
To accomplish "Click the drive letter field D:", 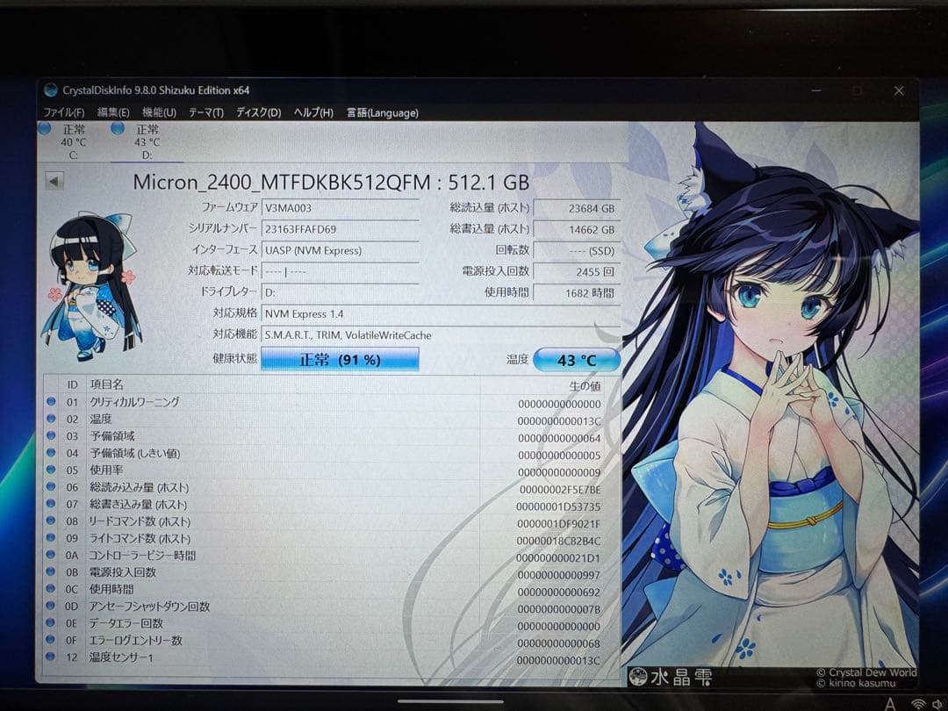I will 341,292.
